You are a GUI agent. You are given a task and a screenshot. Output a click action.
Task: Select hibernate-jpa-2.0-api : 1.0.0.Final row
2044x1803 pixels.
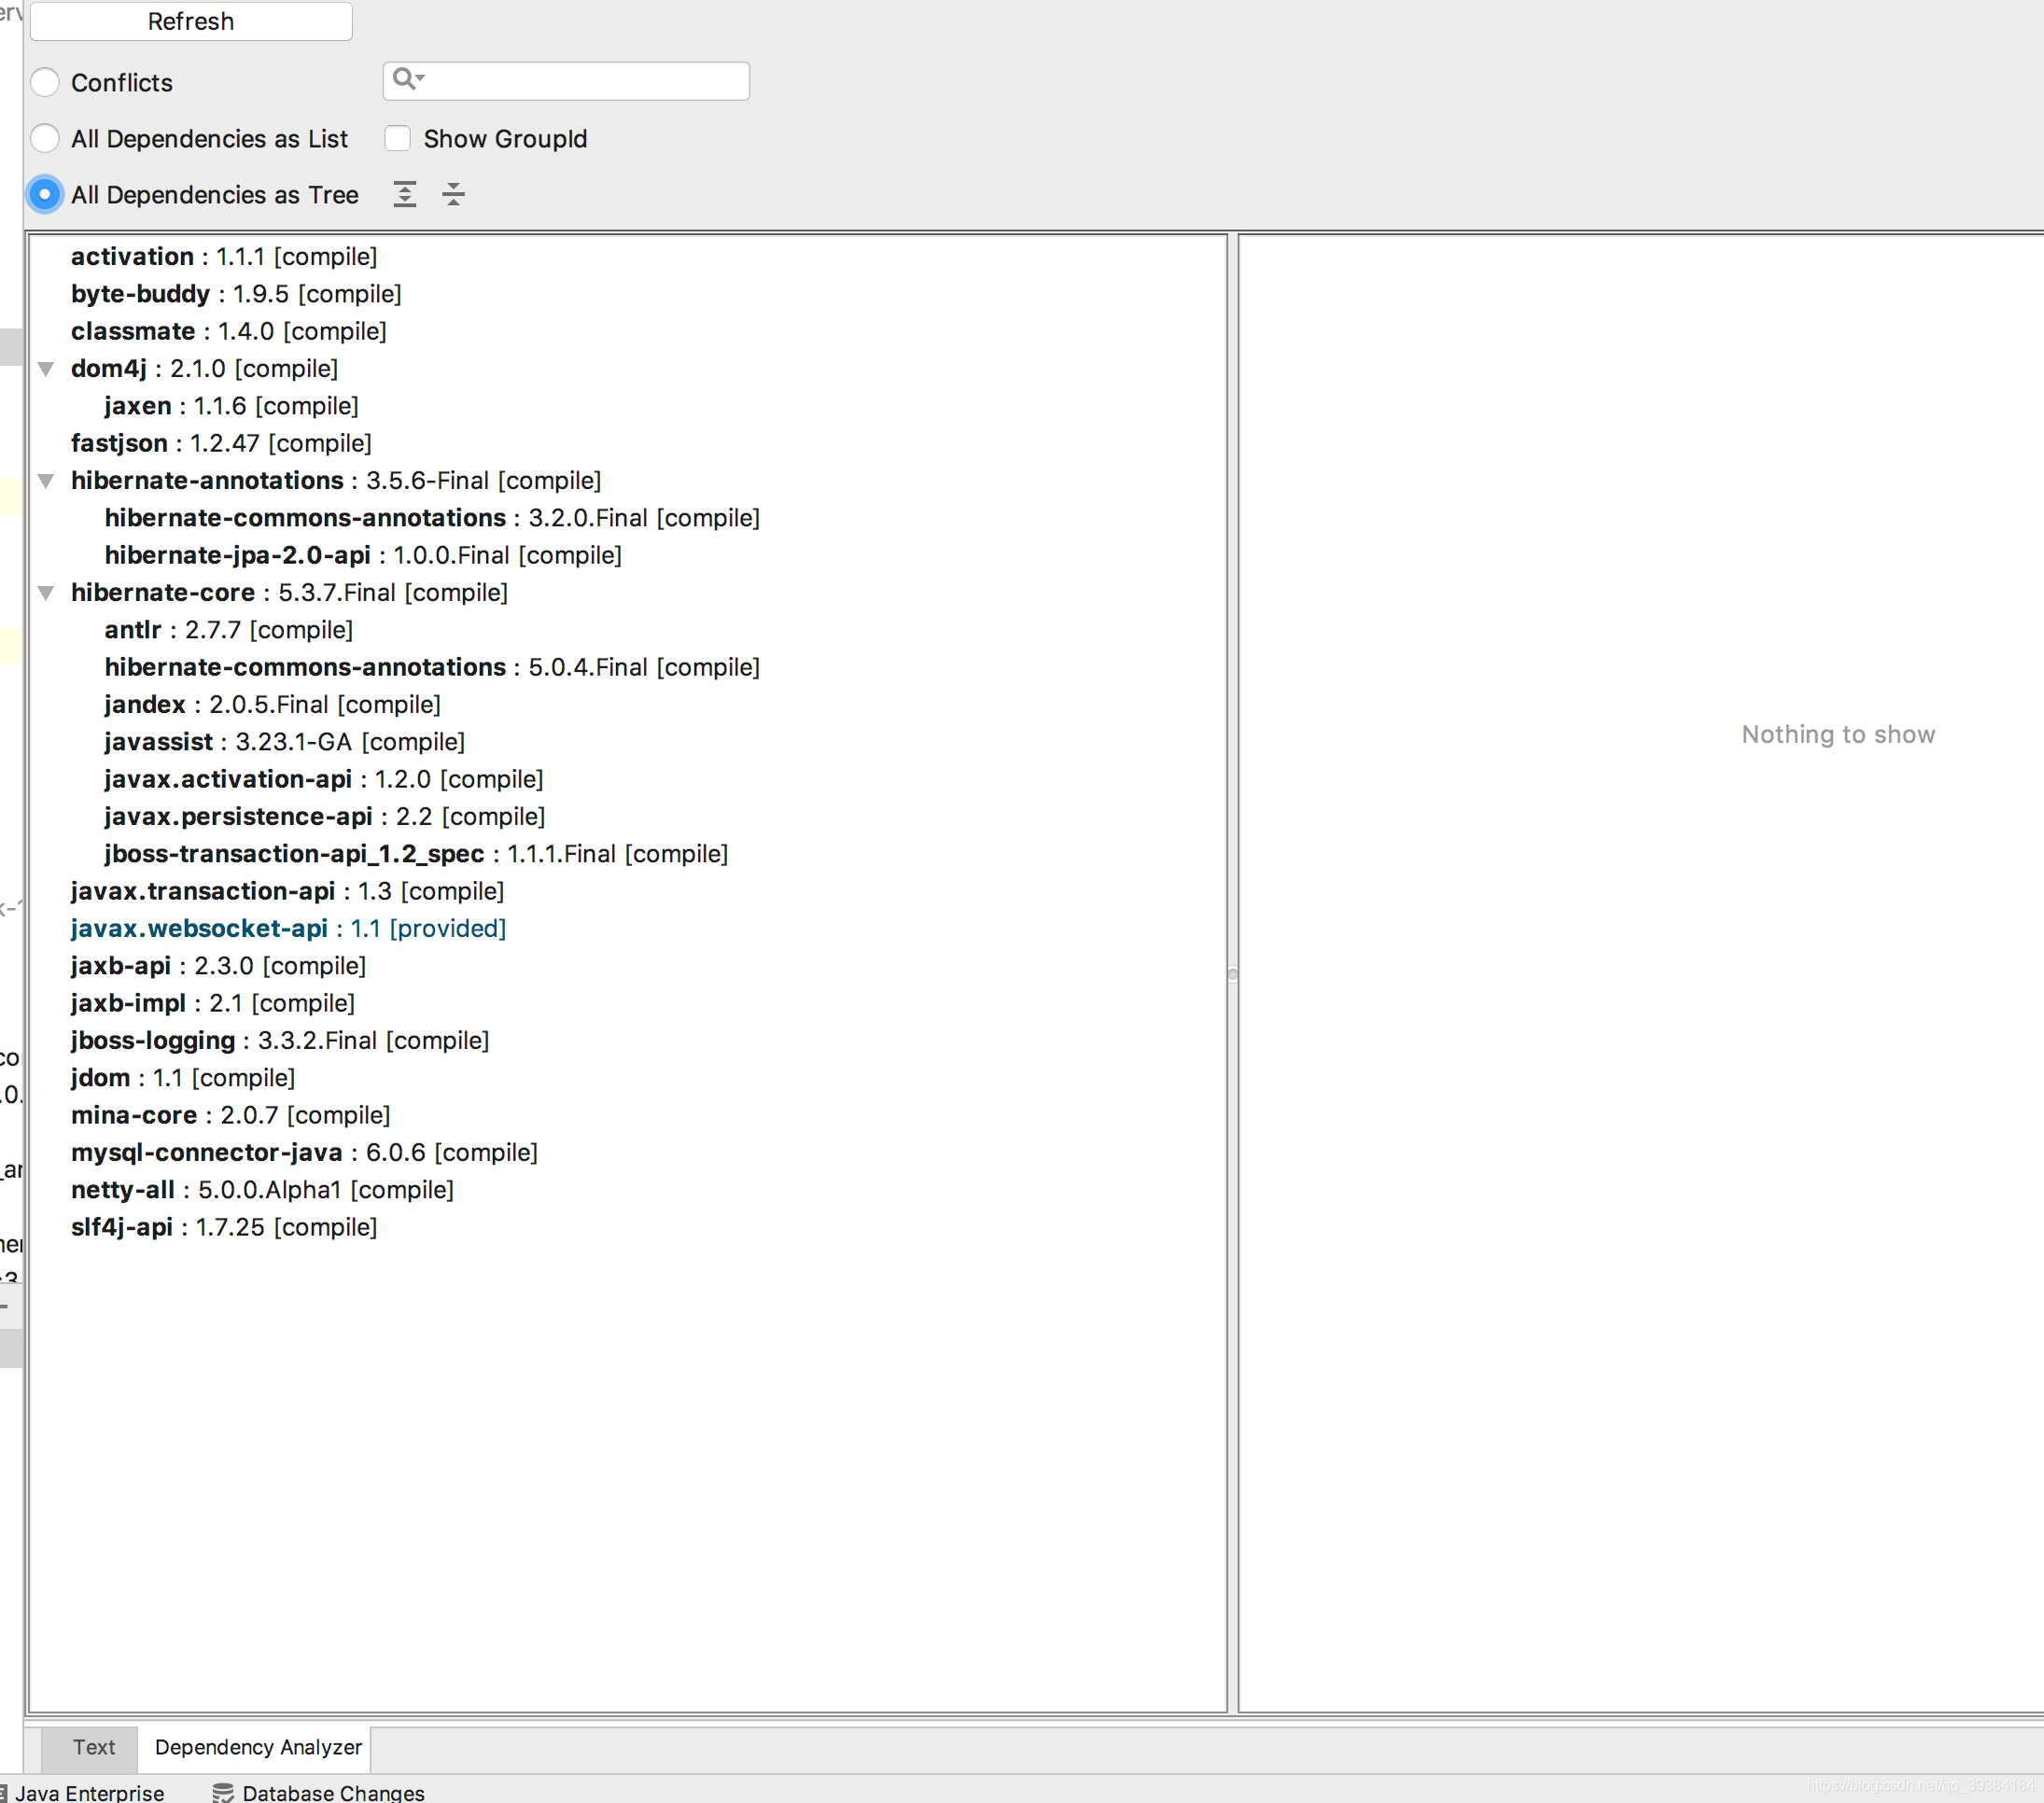pos(363,555)
